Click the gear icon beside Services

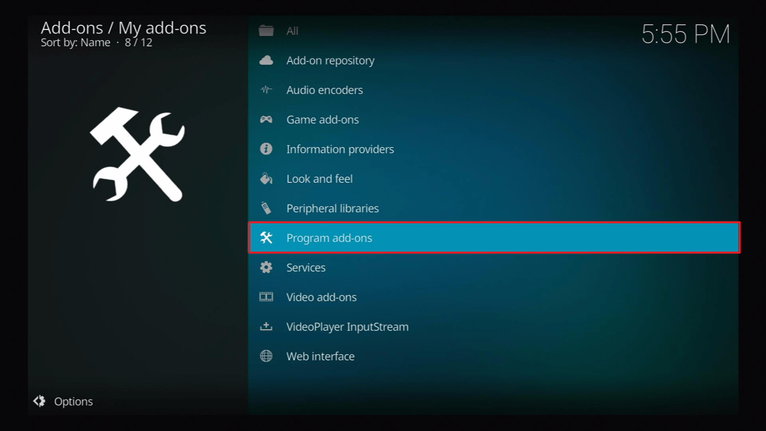pyautogui.click(x=266, y=267)
